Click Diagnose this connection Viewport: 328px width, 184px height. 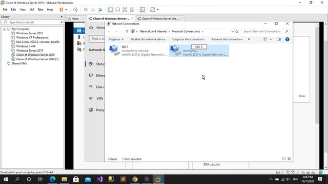(188, 39)
